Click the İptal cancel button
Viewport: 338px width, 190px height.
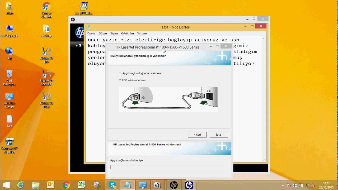219,135
